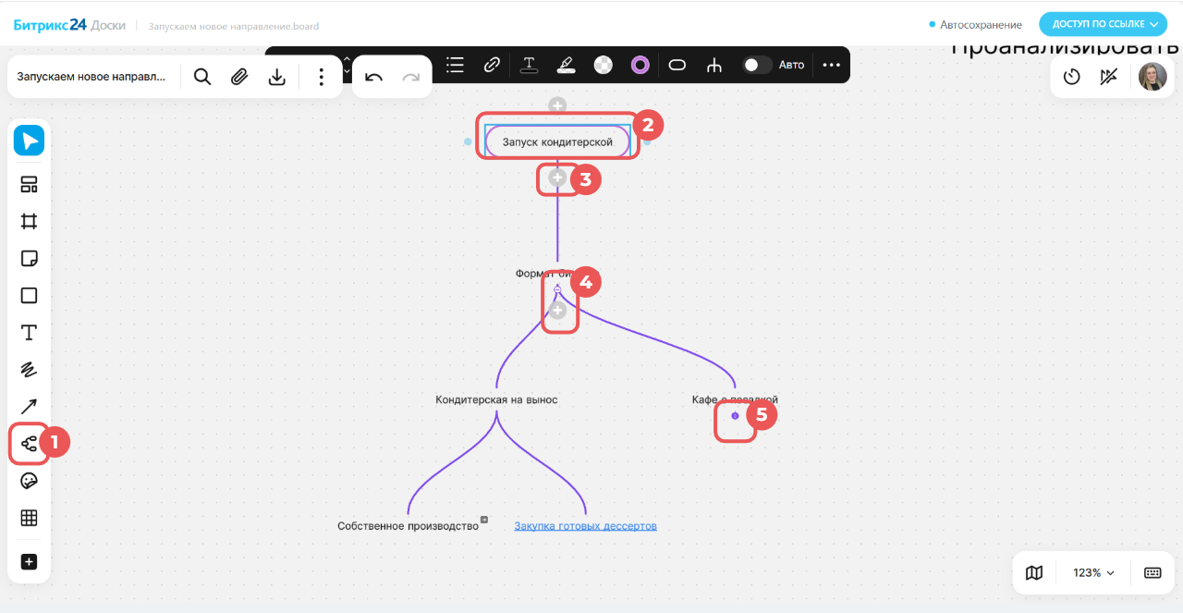The height and width of the screenshot is (613, 1183).
Task: Toggle the minimap view button
Action: click(x=1034, y=572)
